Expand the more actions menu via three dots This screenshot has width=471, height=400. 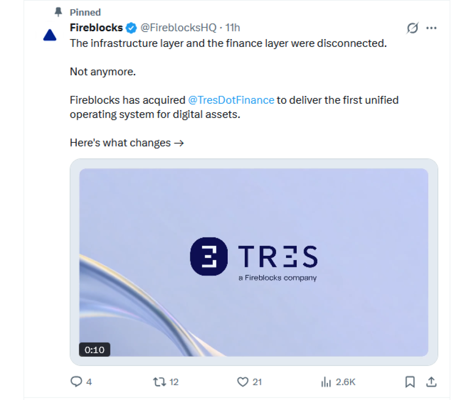click(x=431, y=28)
